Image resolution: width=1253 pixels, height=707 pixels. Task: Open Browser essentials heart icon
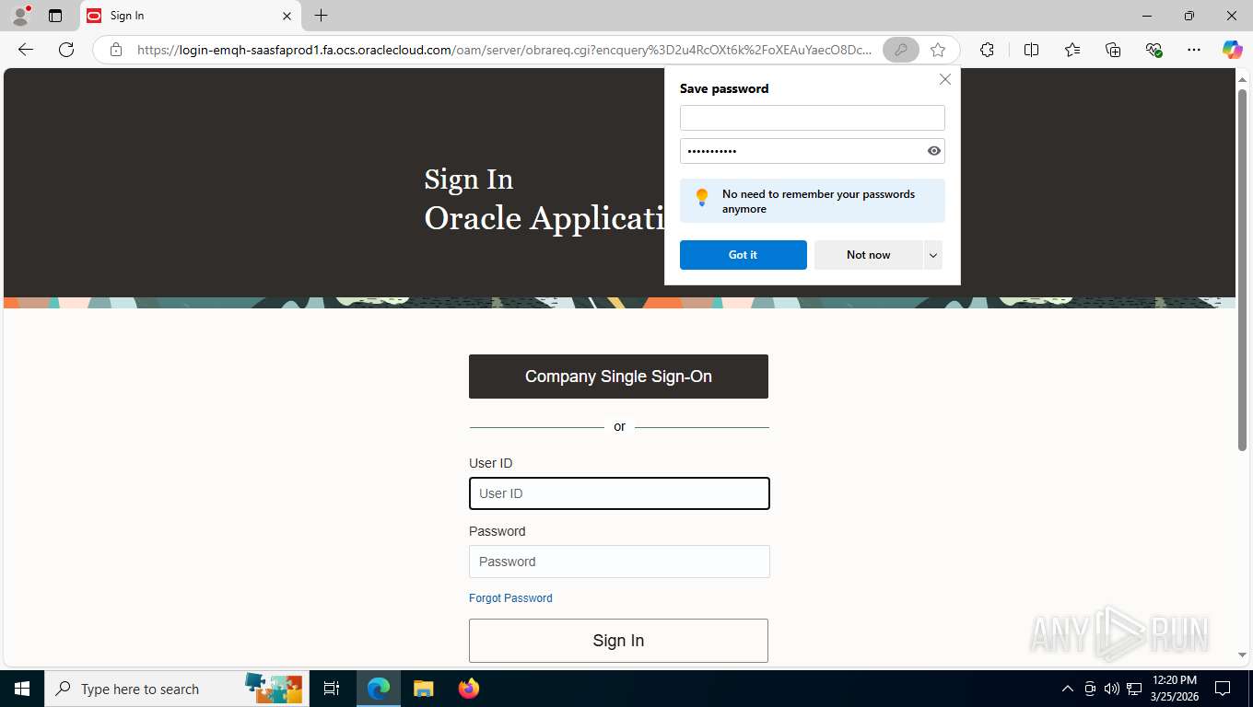point(1153,50)
